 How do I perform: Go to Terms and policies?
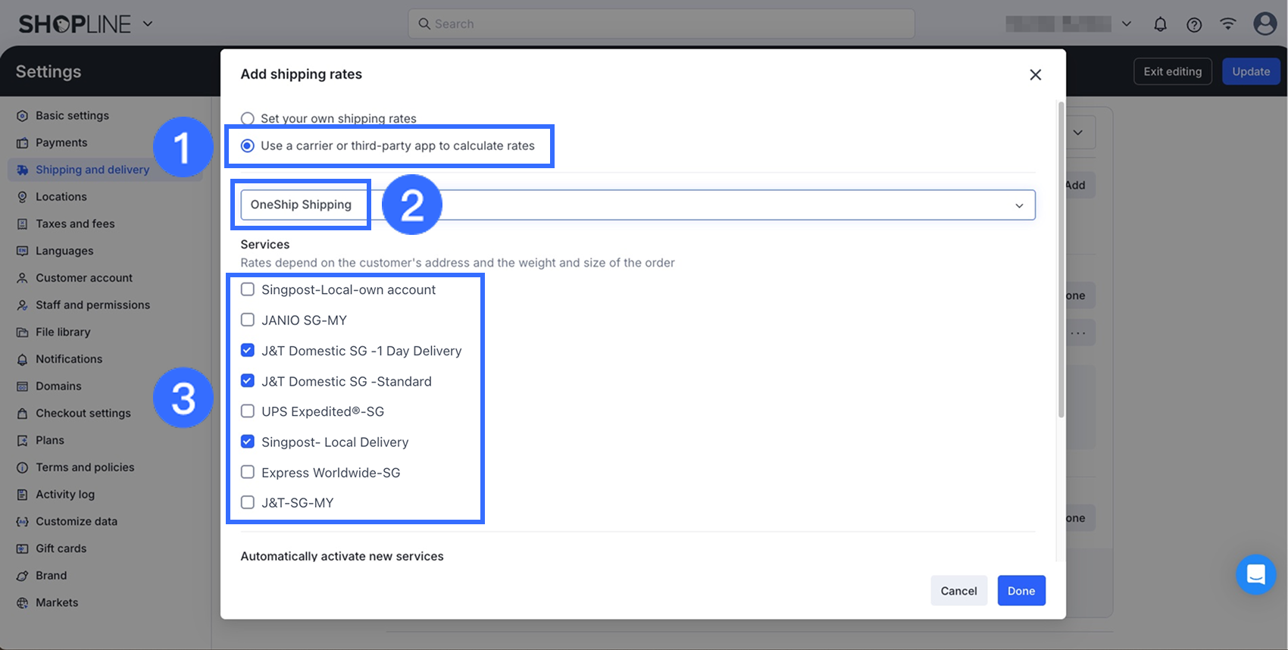point(85,467)
